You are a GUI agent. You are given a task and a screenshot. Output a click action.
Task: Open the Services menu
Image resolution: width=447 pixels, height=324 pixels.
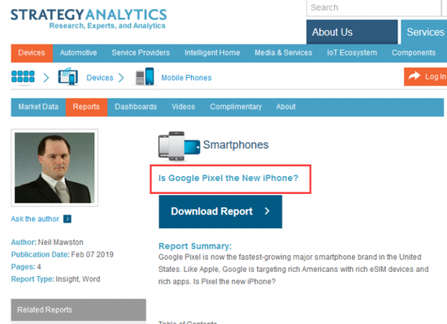coord(424,32)
